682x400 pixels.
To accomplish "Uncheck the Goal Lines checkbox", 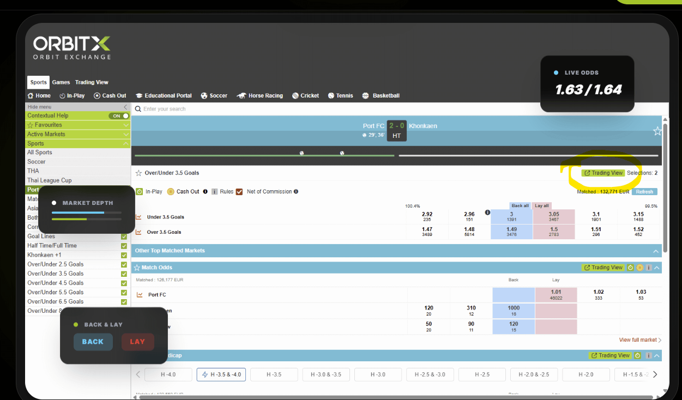I will point(124,237).
